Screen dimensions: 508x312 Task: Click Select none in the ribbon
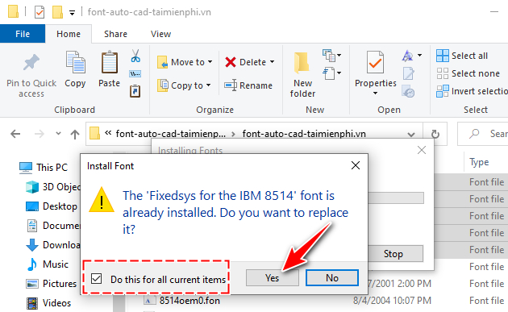(468, 73)
